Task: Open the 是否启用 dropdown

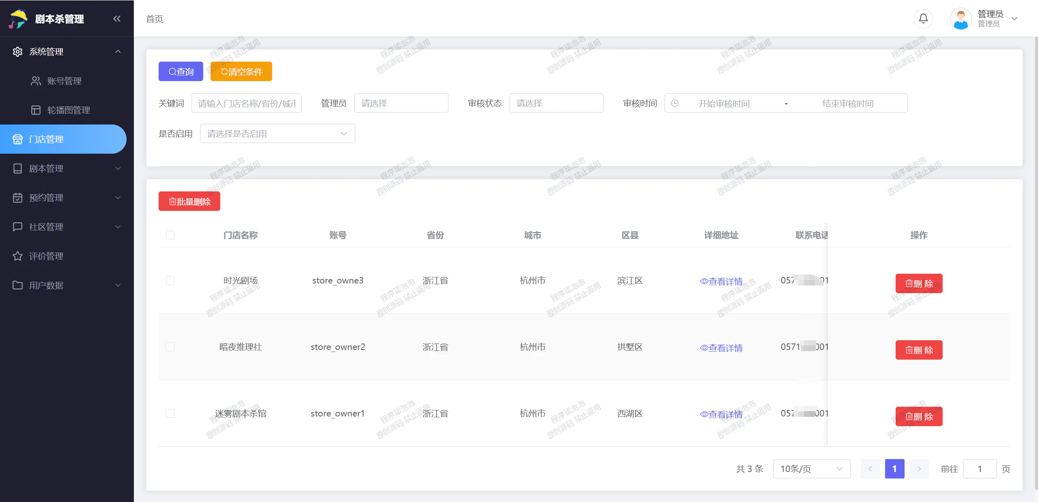Action: [277, 133]
